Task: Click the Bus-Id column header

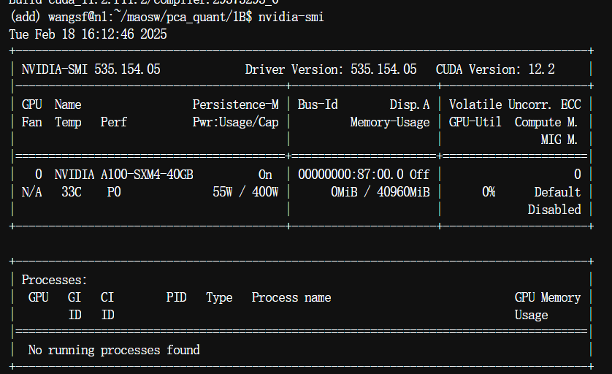Action: (318, 104)
